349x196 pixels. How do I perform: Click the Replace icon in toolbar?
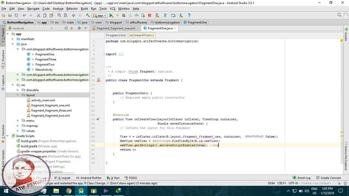[x=65, y=15]
